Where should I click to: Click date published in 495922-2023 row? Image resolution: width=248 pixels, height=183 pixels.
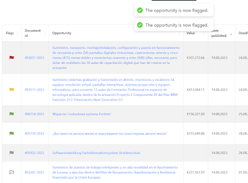pos(219,152)
